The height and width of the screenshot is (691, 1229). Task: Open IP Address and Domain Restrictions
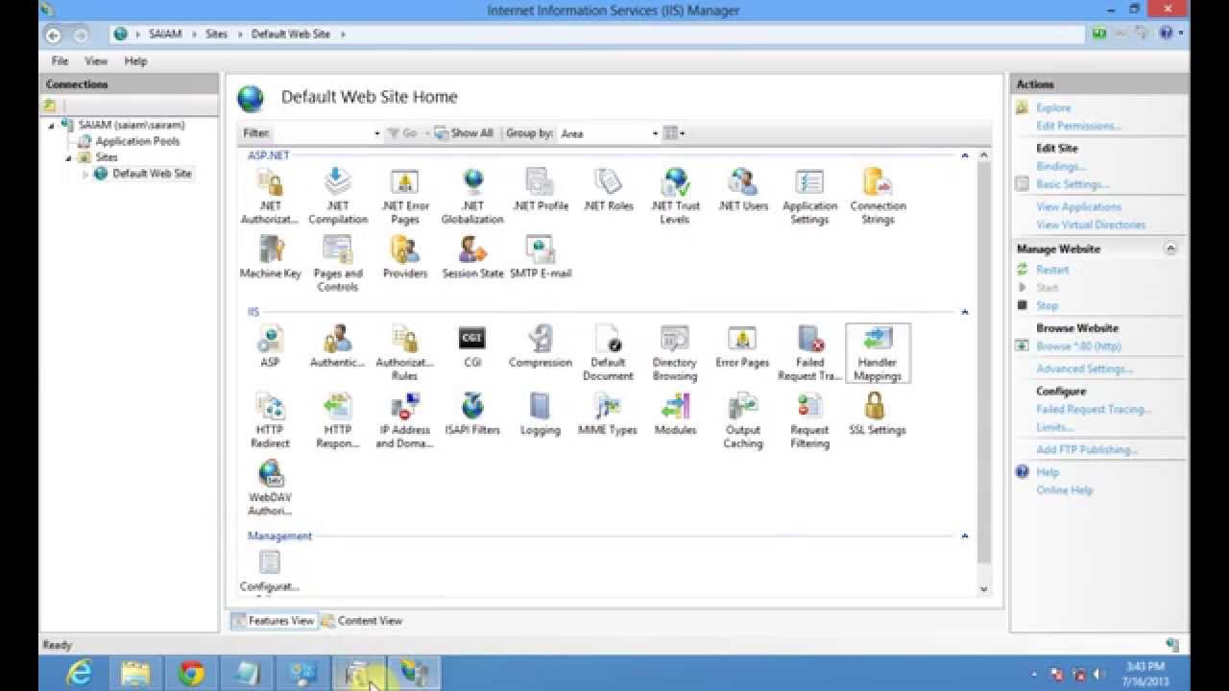click(404, 419)
